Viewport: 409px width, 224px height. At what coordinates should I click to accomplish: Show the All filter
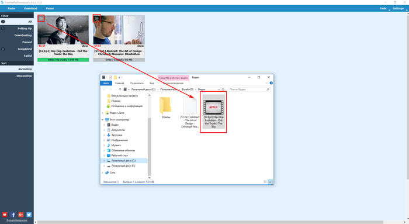[x=17, y=22]
